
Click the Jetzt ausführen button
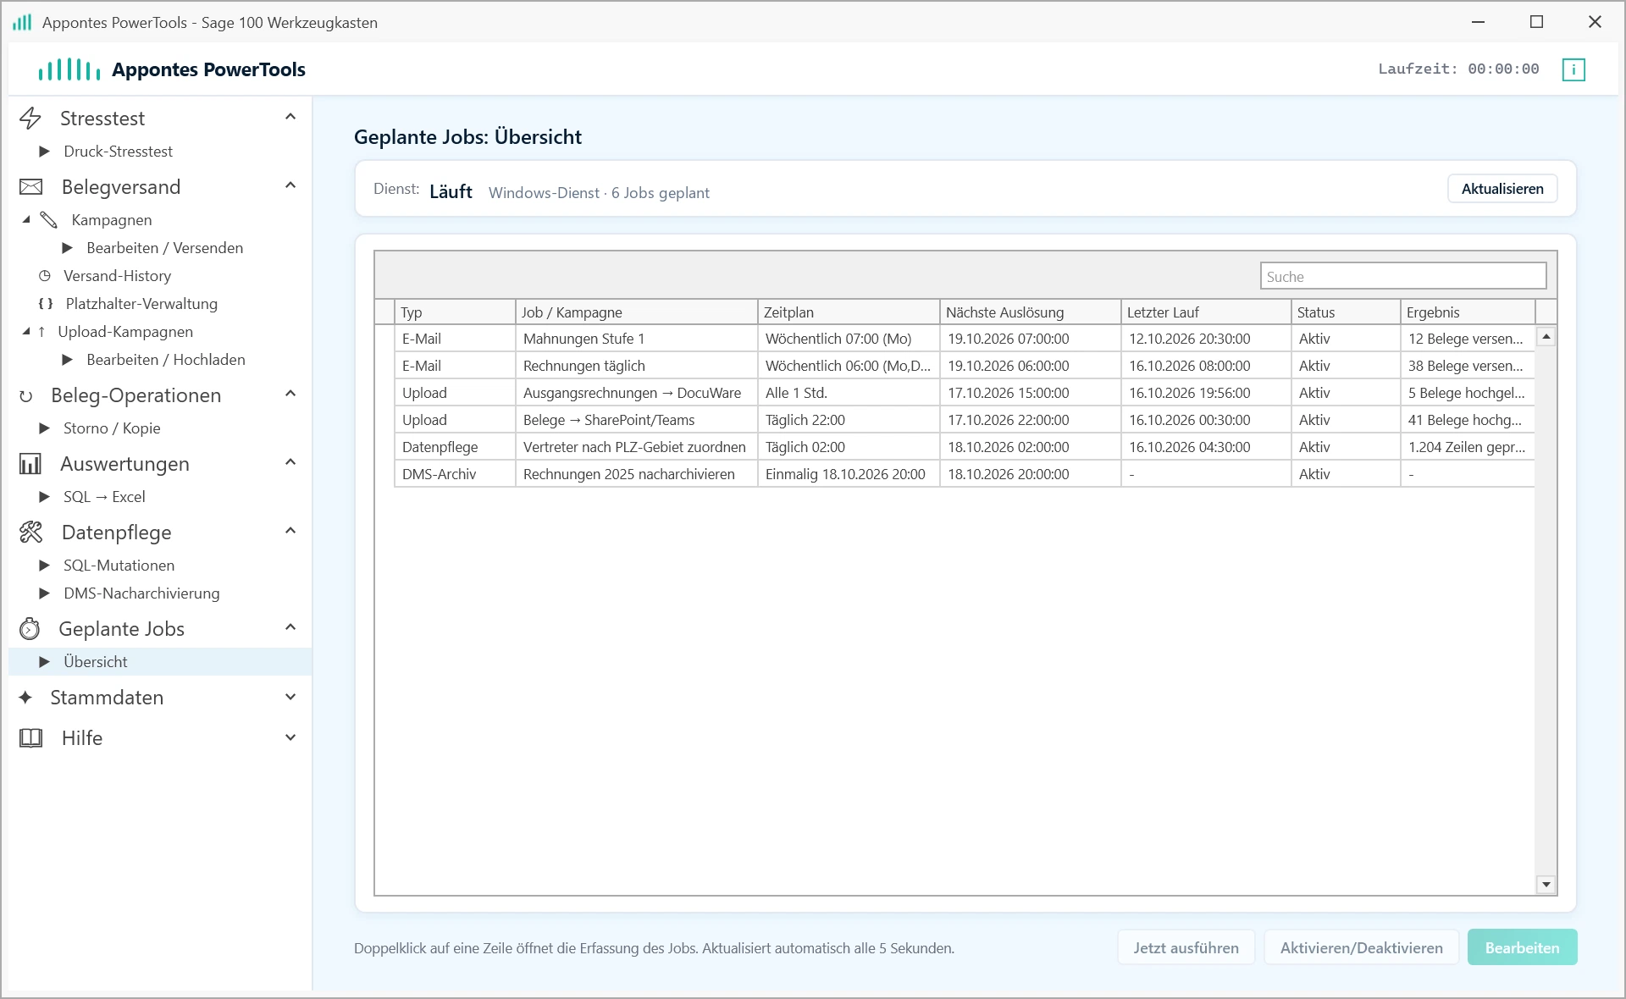1186,947
